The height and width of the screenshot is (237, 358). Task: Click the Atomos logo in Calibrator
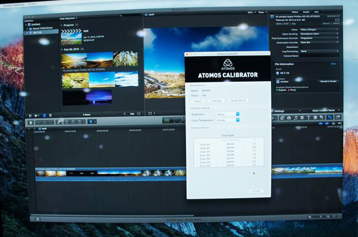click(x=227, y=64)
